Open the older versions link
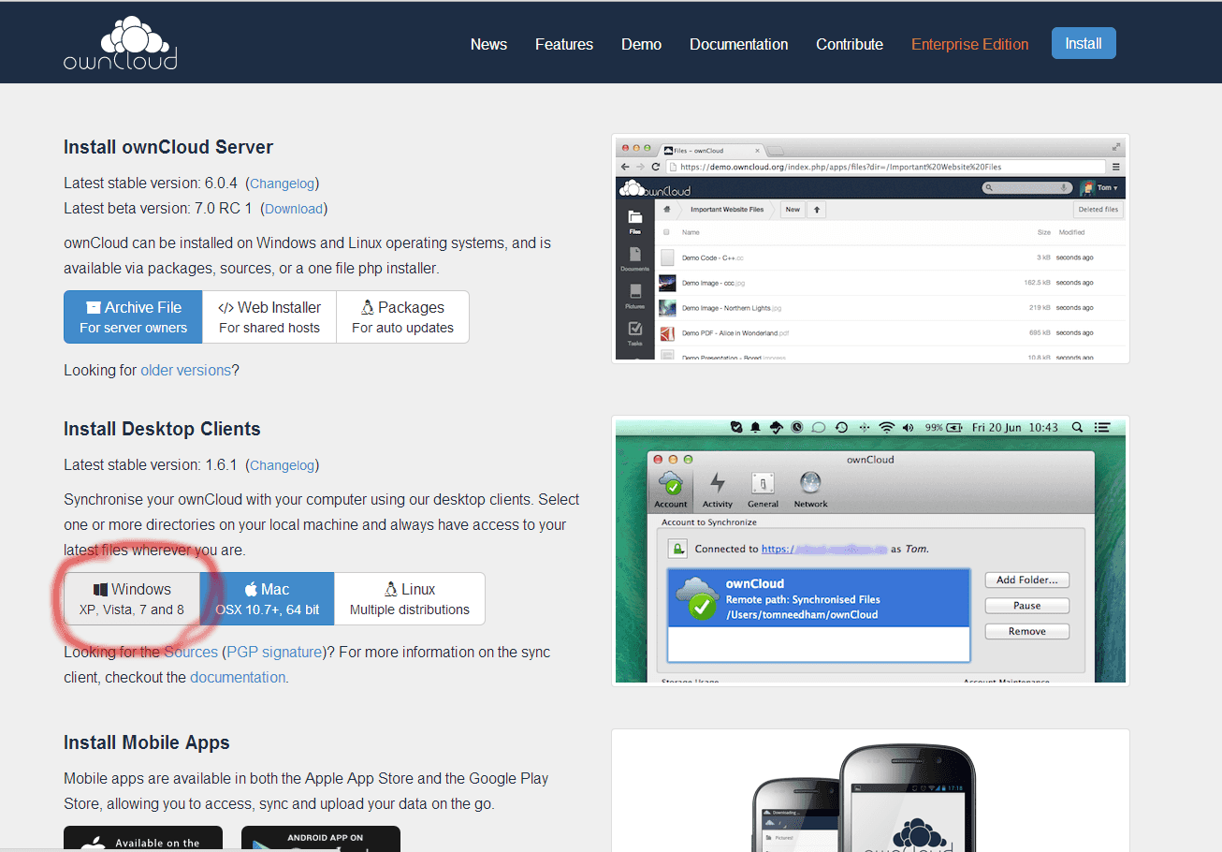 [185, 370]
